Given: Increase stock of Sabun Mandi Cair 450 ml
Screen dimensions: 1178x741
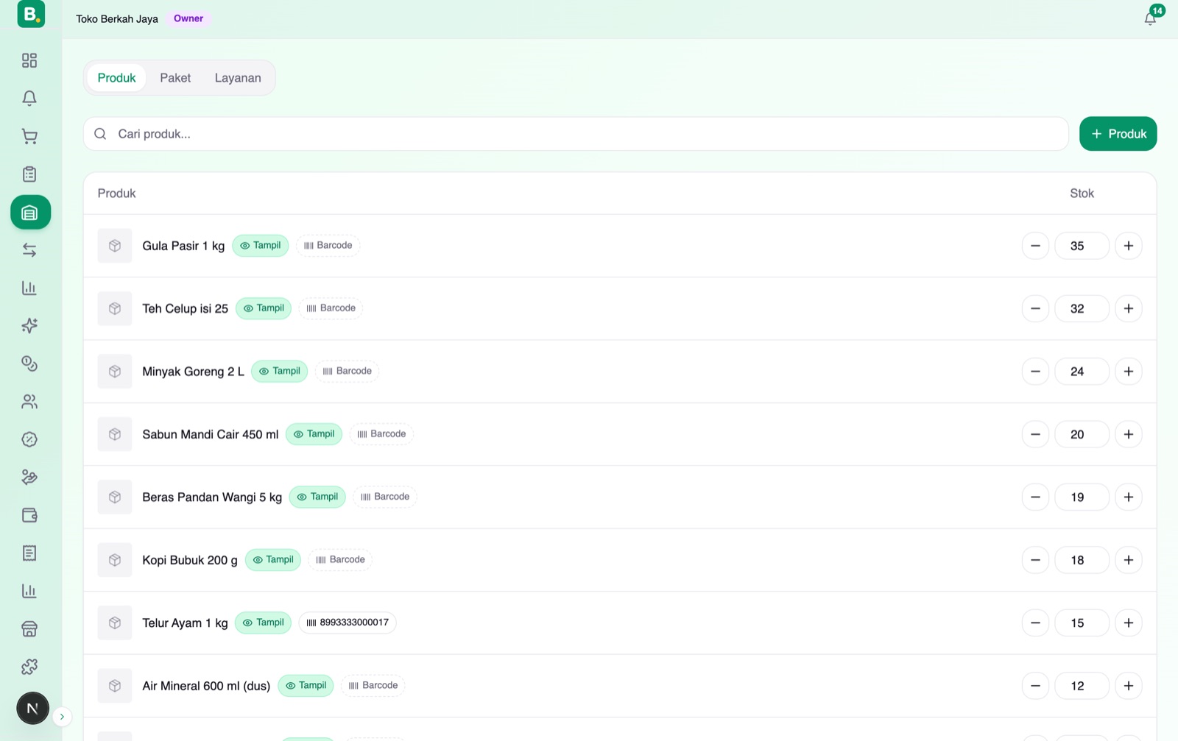Looking at the screenshot, I should [x=1128, y=434].
